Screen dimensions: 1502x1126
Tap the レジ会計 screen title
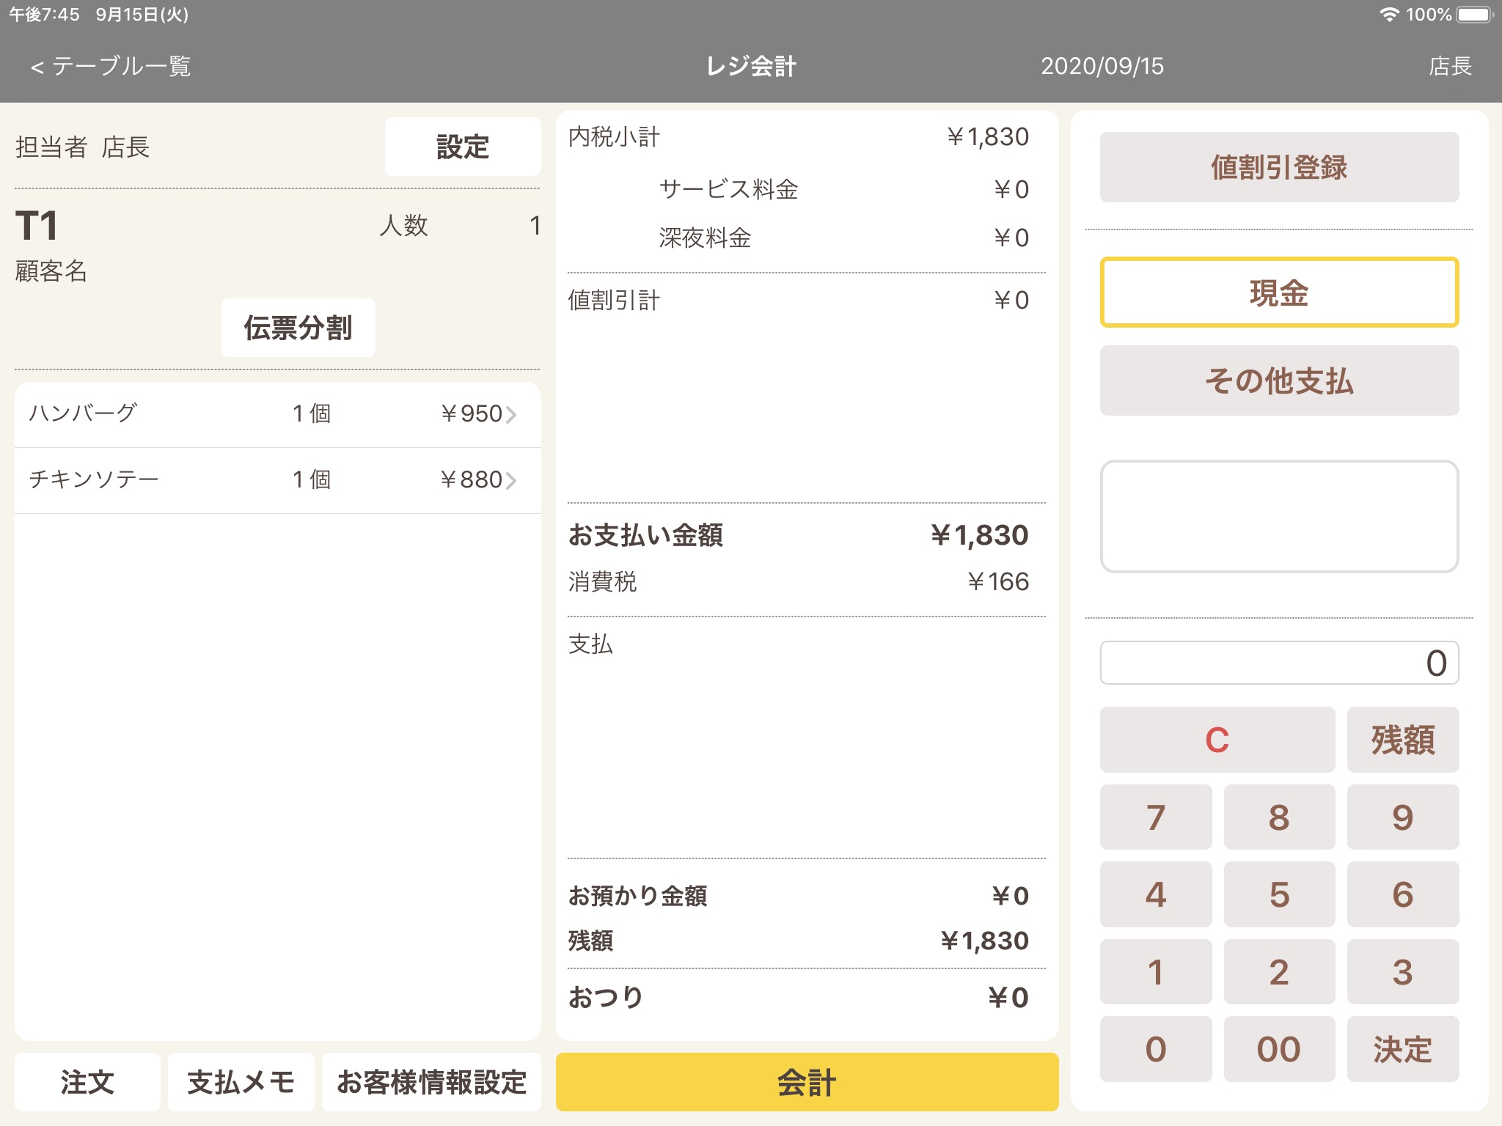[751, 66]
